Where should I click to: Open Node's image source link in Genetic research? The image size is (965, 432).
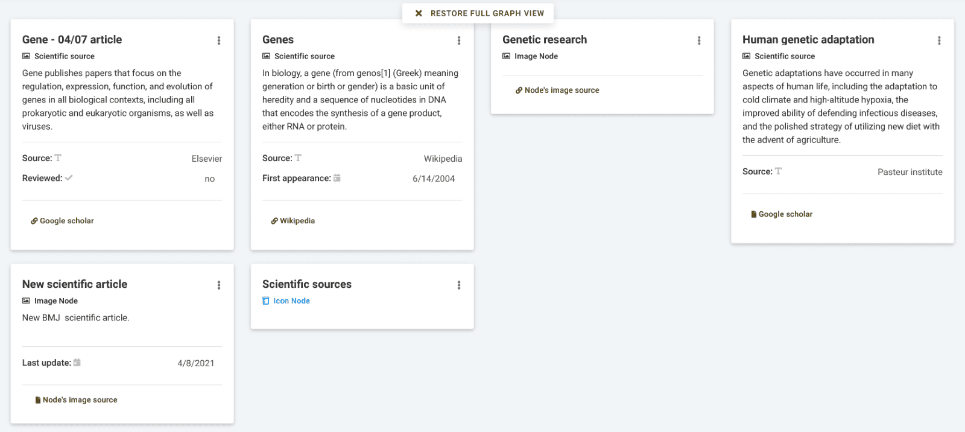coord(557,90)
